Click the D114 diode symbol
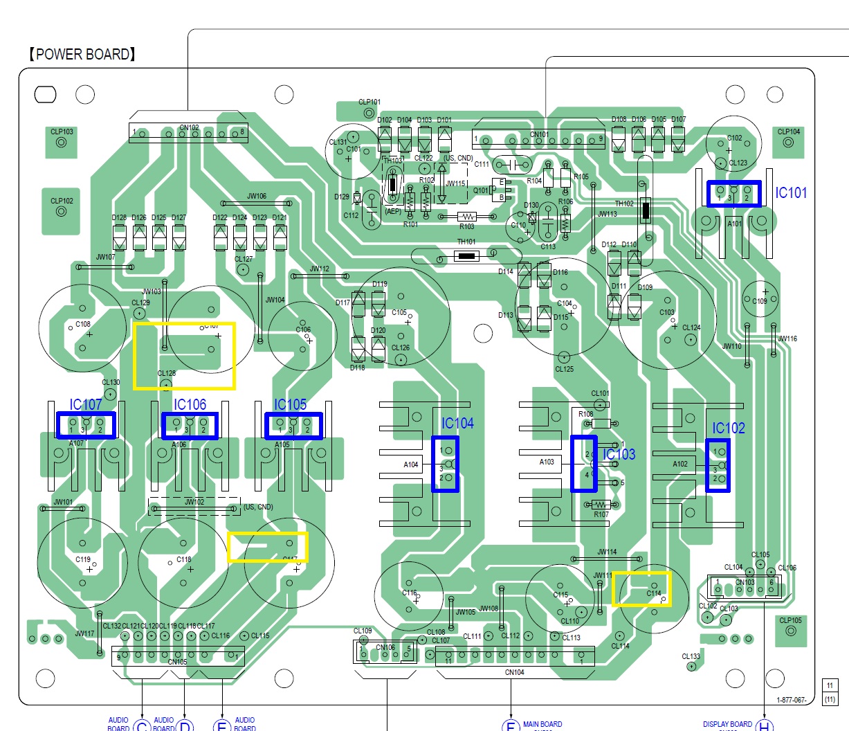The width and height of the screenshot is (849, 731). (x=524, y=275)
